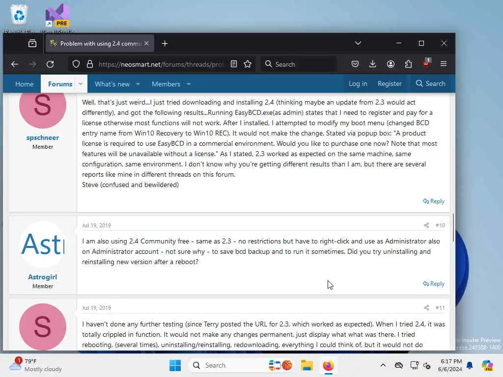Viewport: 503px width, 377px height.
Task: Click the page vertical scrollbar thumb
Action: [x=453, y=228]
